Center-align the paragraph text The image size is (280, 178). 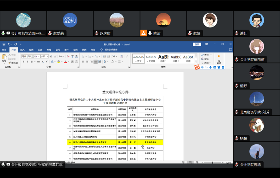point(87,62)
